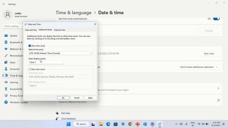Open Windows Update in the sidebar

pyautogui.click(x=19, y=102)
